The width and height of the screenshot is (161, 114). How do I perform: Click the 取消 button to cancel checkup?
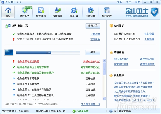click(x=93, y=52)
